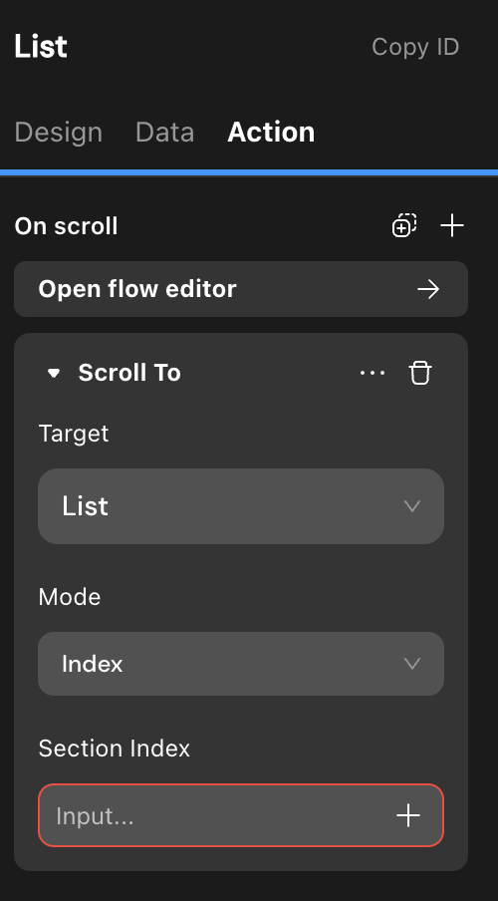The image size is (498, 901).
Task: Click the plus icon in Section Index input
Action: coord(408,815)
